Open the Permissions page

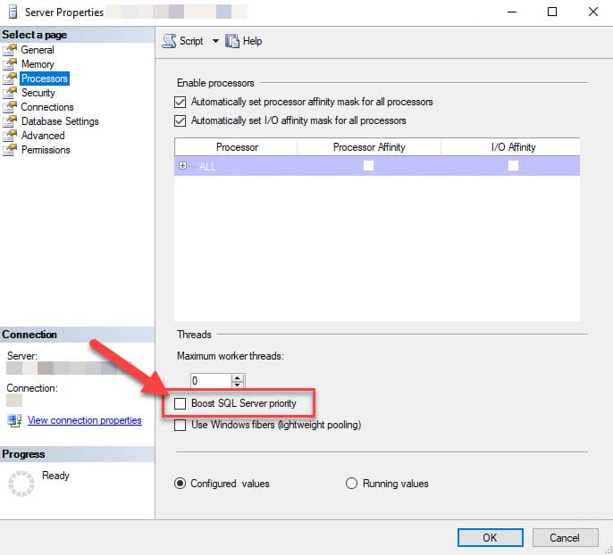(46, 150)
